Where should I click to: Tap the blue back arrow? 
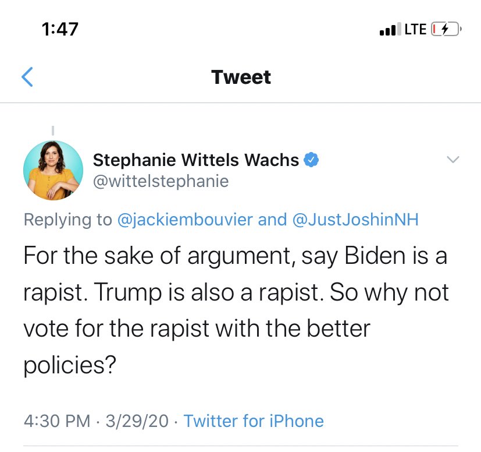coord(27,77)
